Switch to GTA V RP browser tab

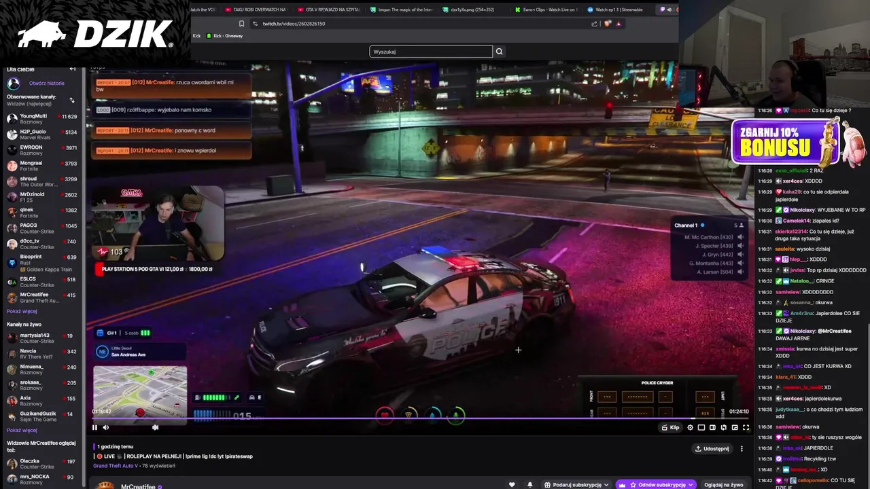point(328,10)
